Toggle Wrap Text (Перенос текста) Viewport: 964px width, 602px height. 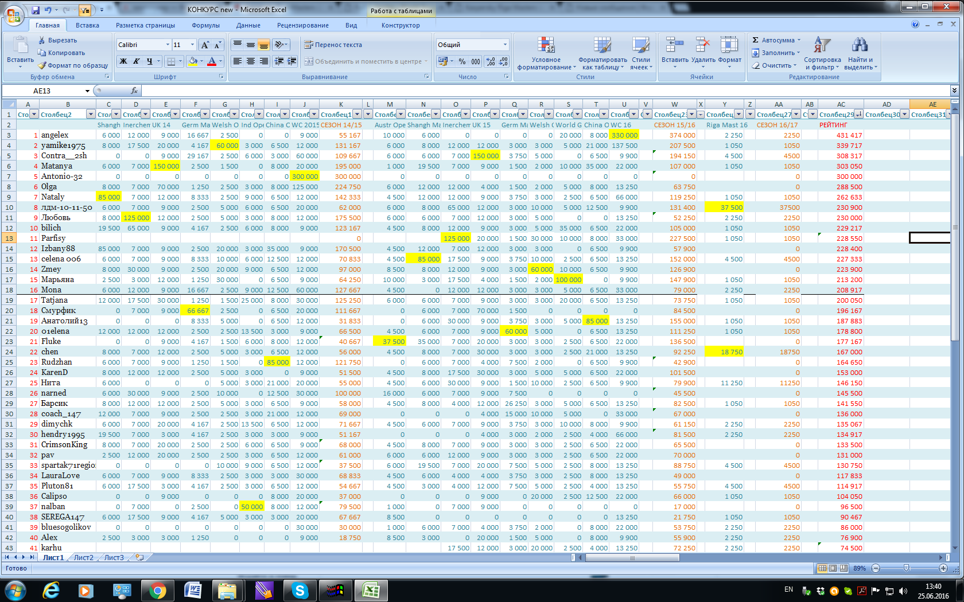tap(333, 45)
